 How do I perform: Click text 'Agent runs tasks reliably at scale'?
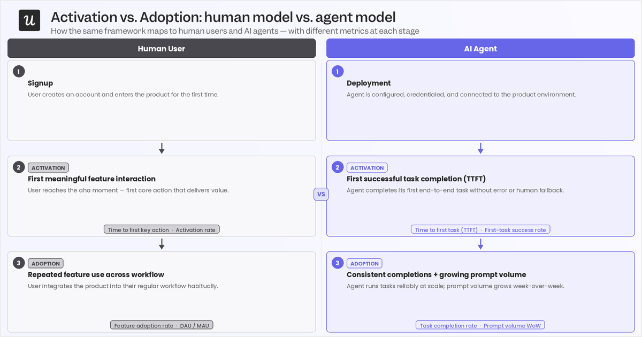coord(455,286)
